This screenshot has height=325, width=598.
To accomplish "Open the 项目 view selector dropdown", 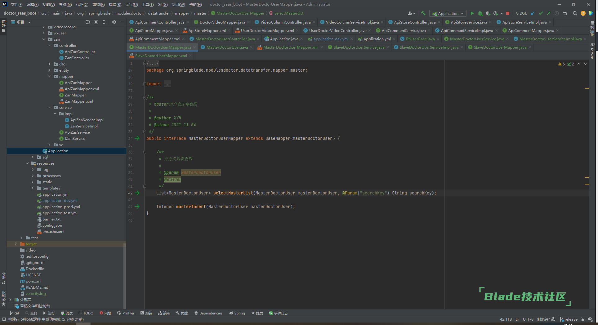I will [21, 22].
